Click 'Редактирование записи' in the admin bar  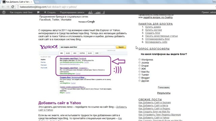(72, 12)
